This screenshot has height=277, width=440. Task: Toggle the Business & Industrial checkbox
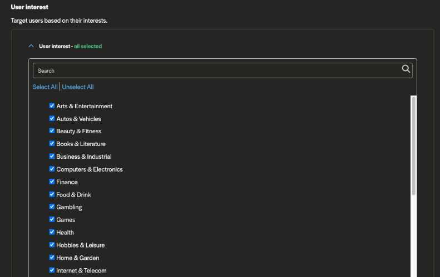coord(52,157)
